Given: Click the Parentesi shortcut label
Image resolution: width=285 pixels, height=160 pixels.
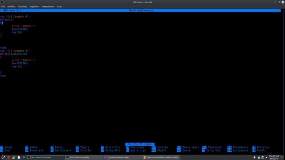Looking at the screenshot, I should pos(215,147).
